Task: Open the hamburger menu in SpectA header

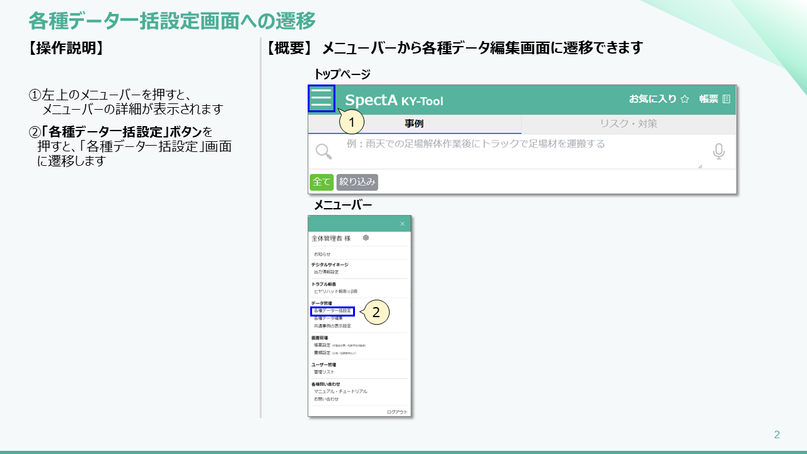Action: click(x=321, y=99)
